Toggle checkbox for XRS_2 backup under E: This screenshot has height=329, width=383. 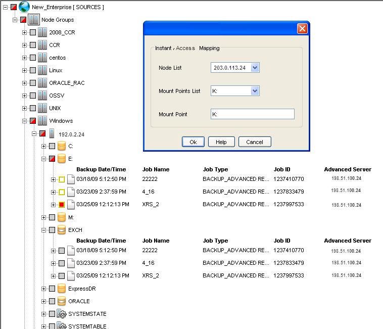pos(62,205)
